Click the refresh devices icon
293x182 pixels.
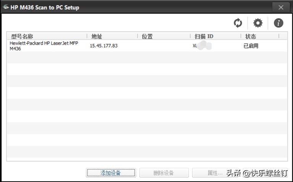coord(238,23)
